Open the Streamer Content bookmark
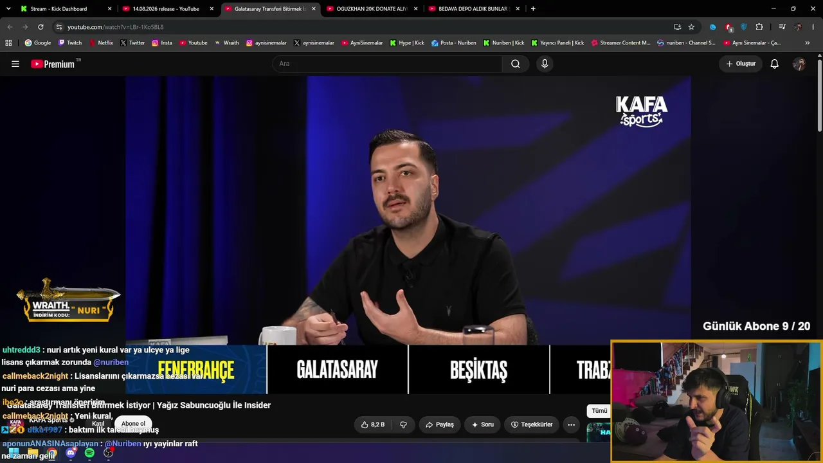 (620, 43)
